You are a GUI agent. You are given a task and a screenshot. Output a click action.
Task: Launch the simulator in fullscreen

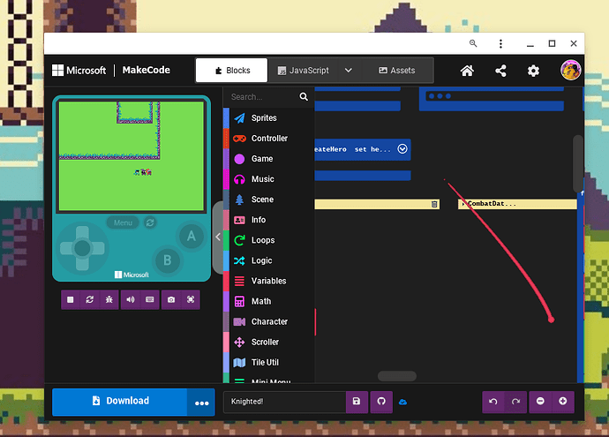pyautogui.click(x=191, y=299)
